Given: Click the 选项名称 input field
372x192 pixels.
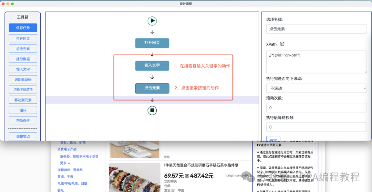Looking at the screenshot, I should [317, 29].
